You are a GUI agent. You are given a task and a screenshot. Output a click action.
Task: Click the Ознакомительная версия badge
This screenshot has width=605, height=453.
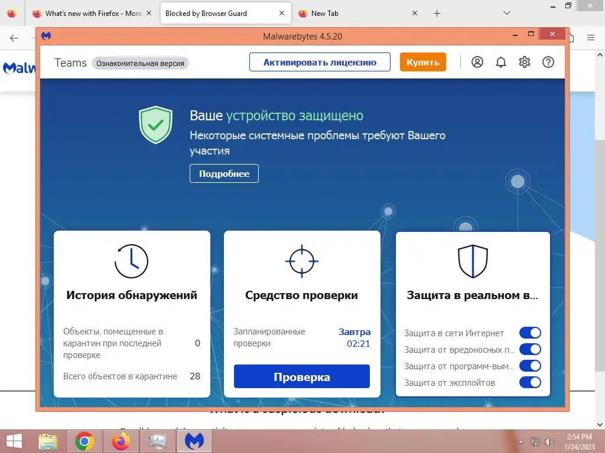click(x=140, y=63)
